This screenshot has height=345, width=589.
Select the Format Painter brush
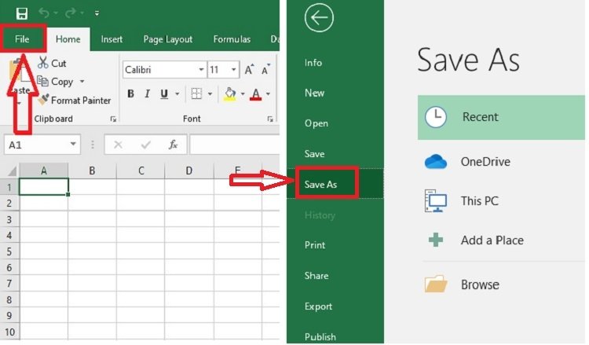(43, 100)
